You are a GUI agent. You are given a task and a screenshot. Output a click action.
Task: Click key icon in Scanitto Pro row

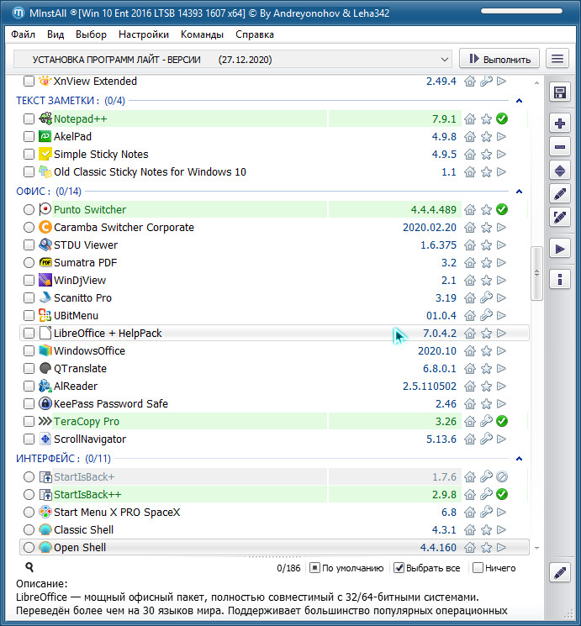point(486,297)
